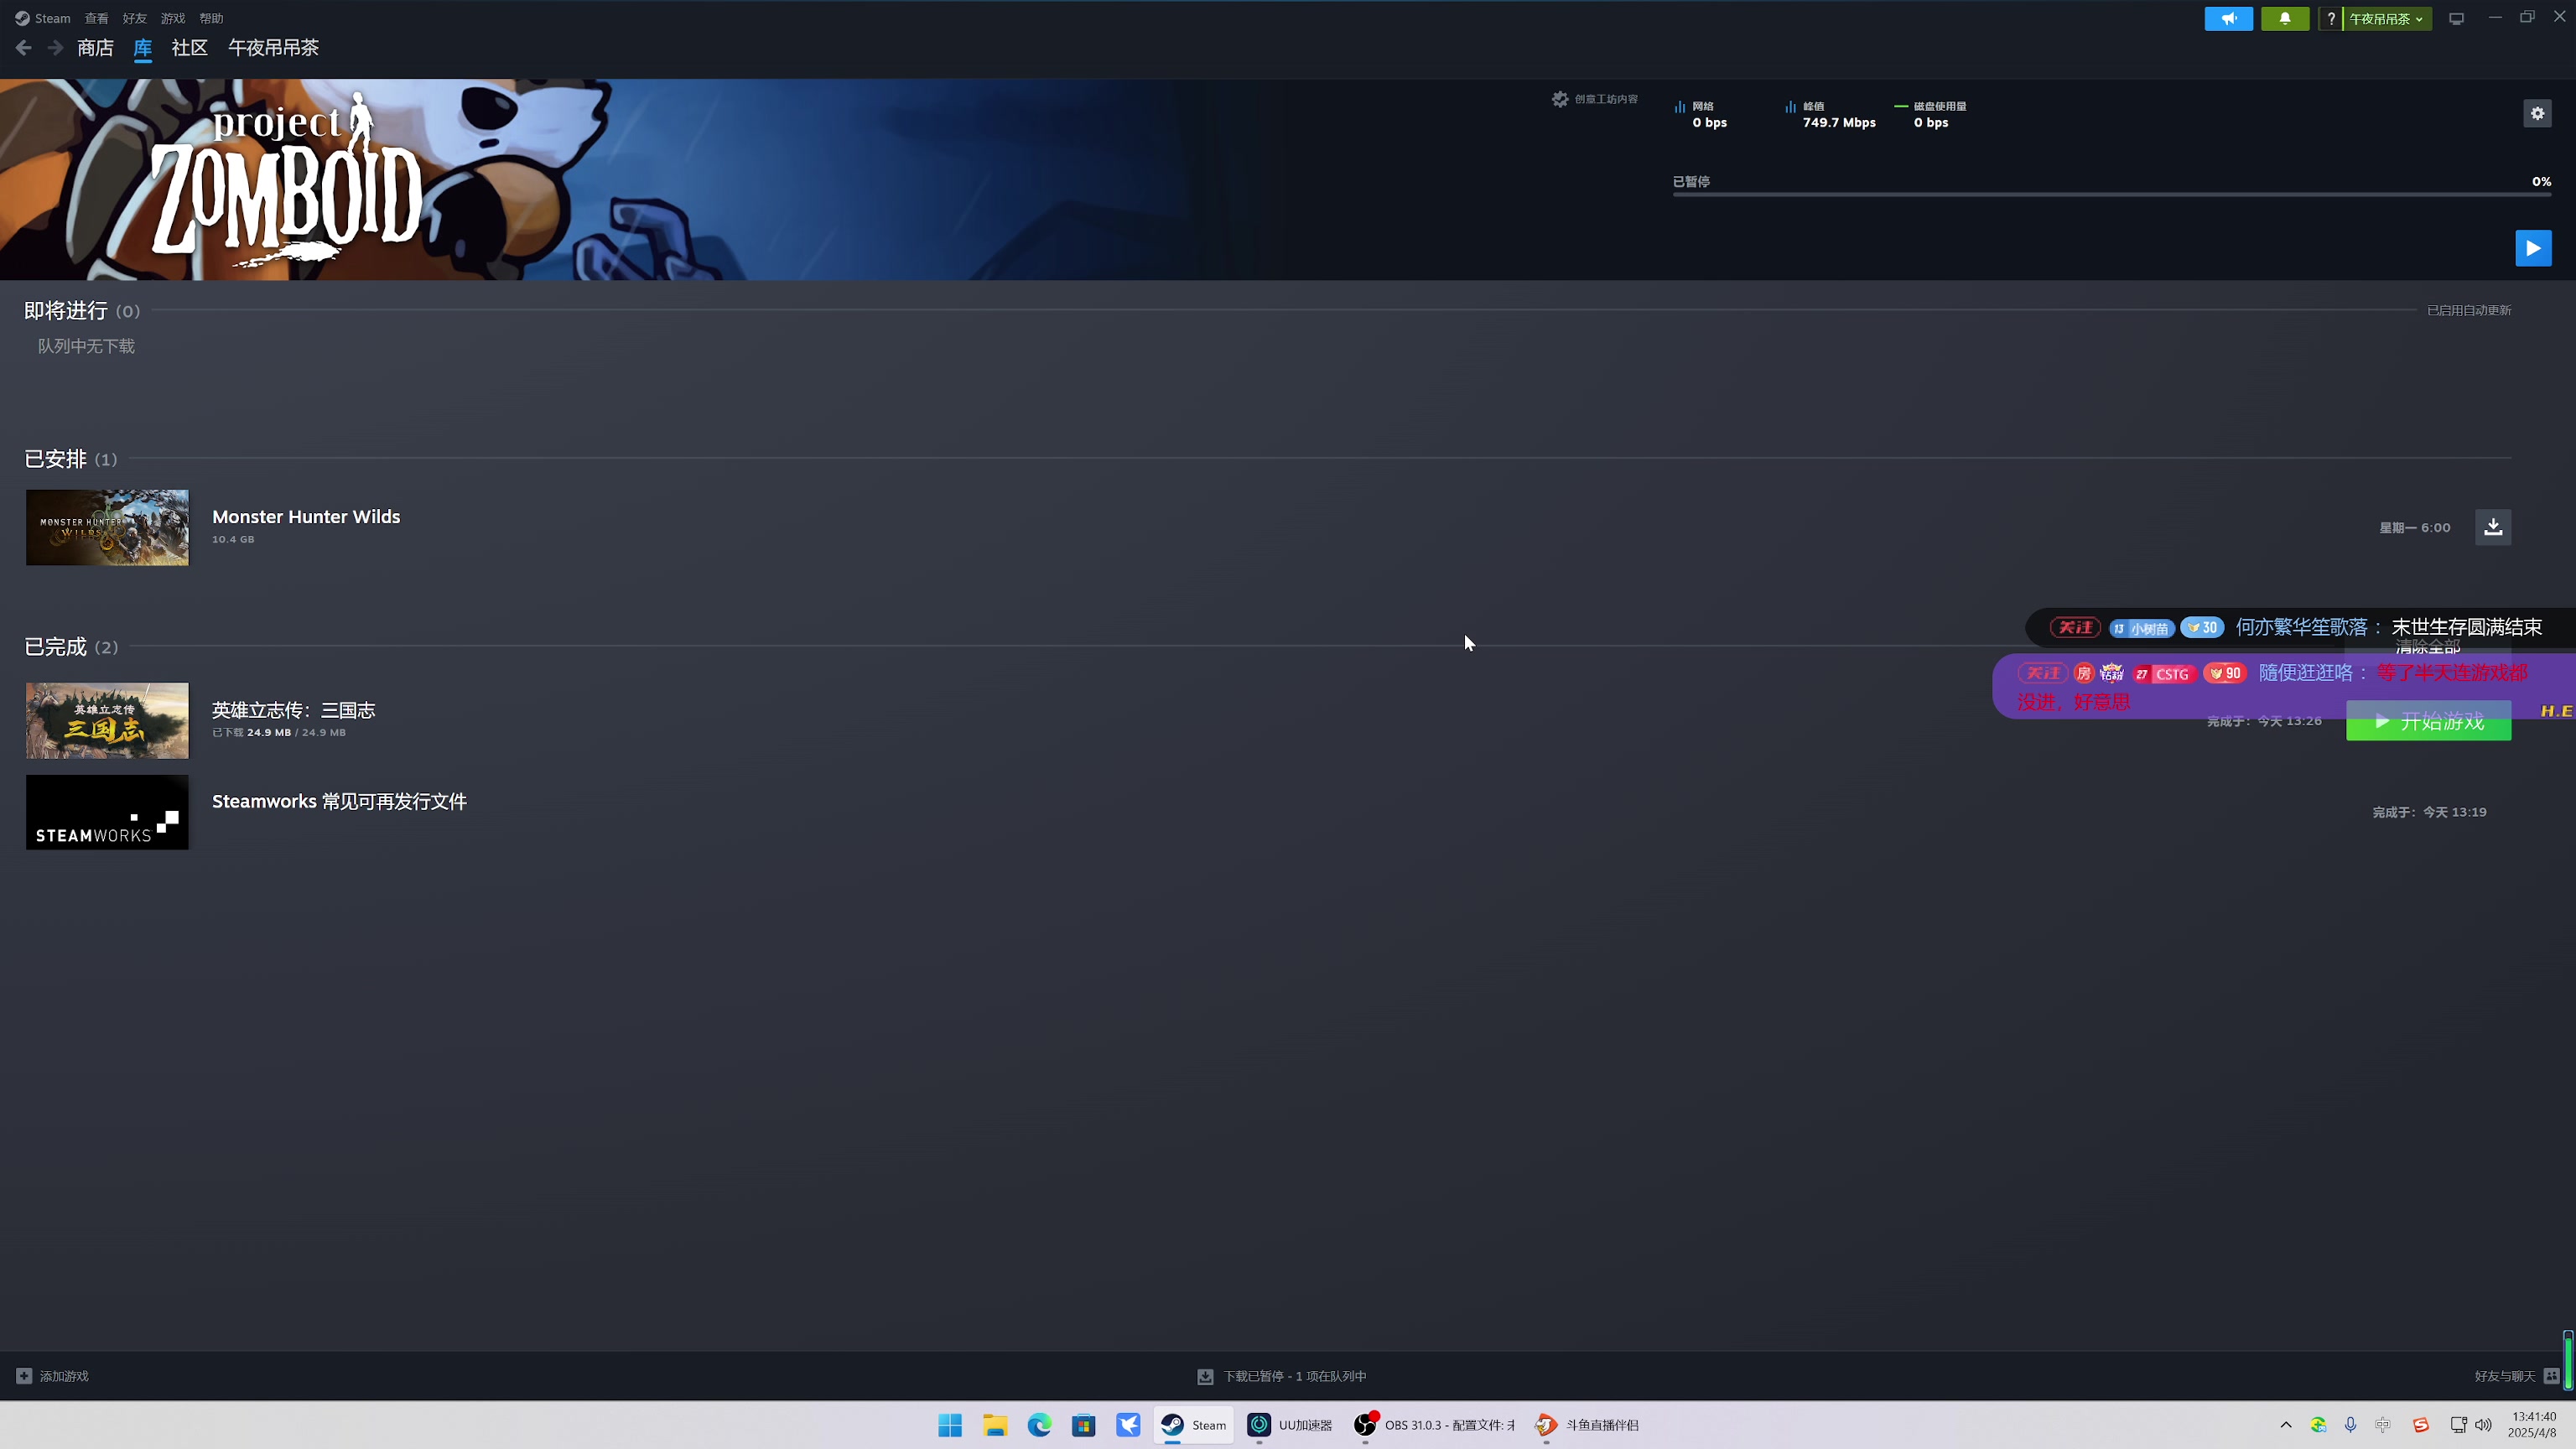The height and width of the screenshot is (1449, 2576).
Task: Click the 创意工坊内容 workshop gear icon
Action: point(1560,99)
